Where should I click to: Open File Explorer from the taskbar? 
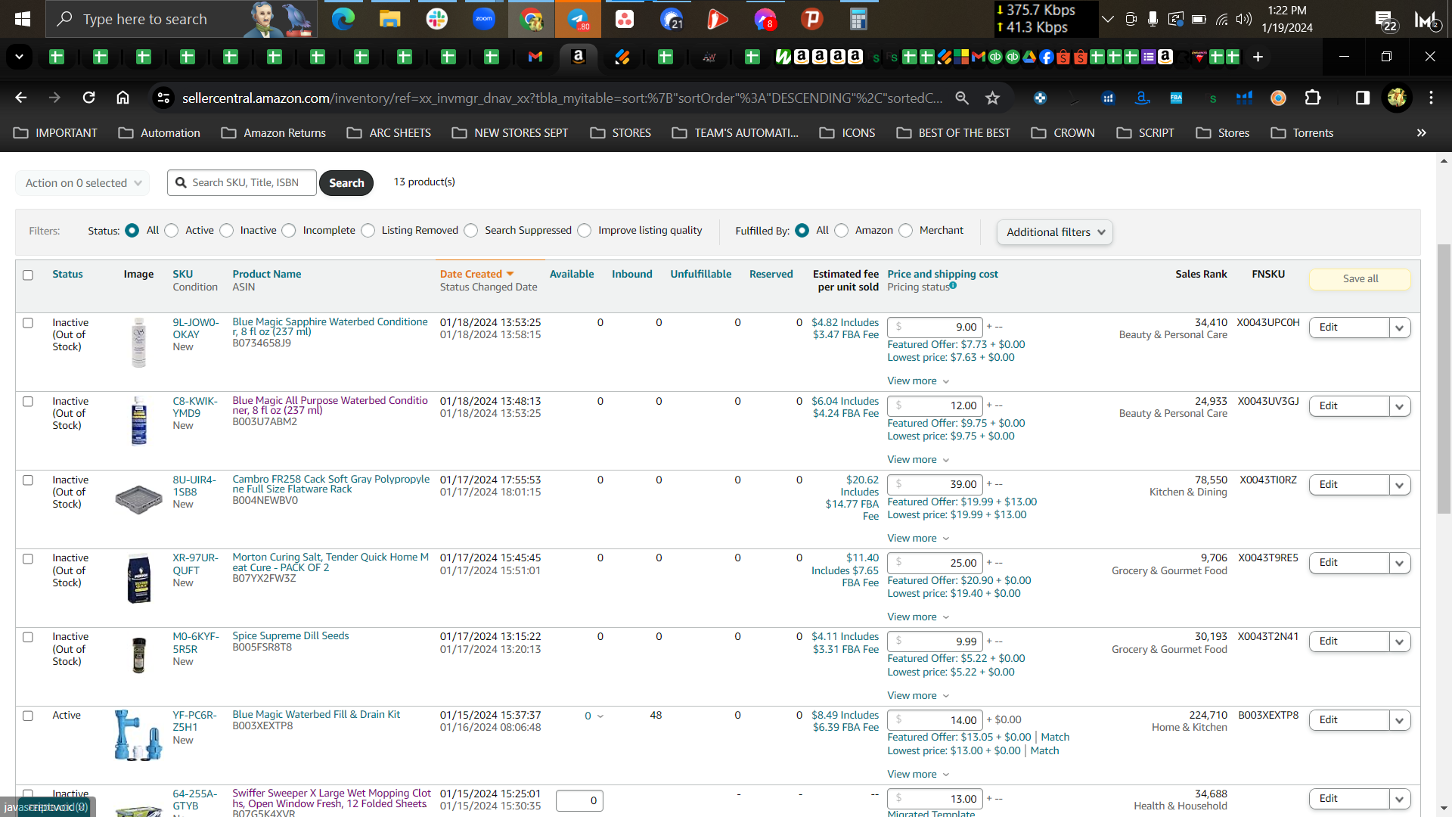point(390,19)
